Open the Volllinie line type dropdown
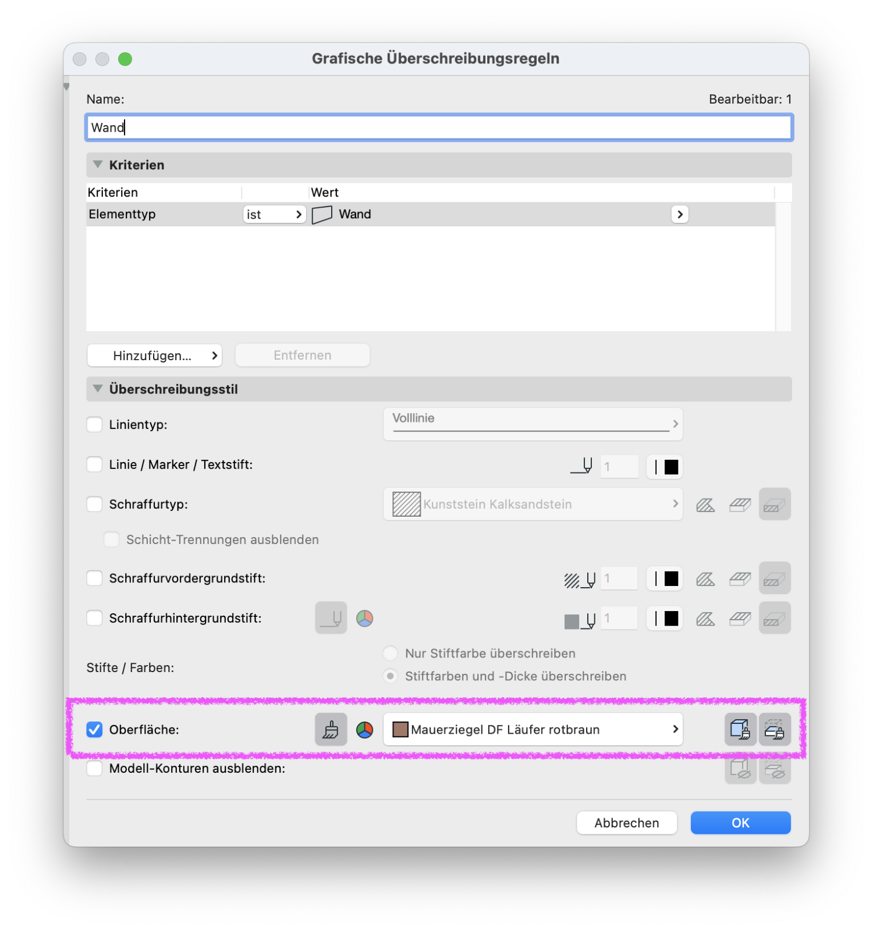The image size is (873, 931). [x=533, y=424]
